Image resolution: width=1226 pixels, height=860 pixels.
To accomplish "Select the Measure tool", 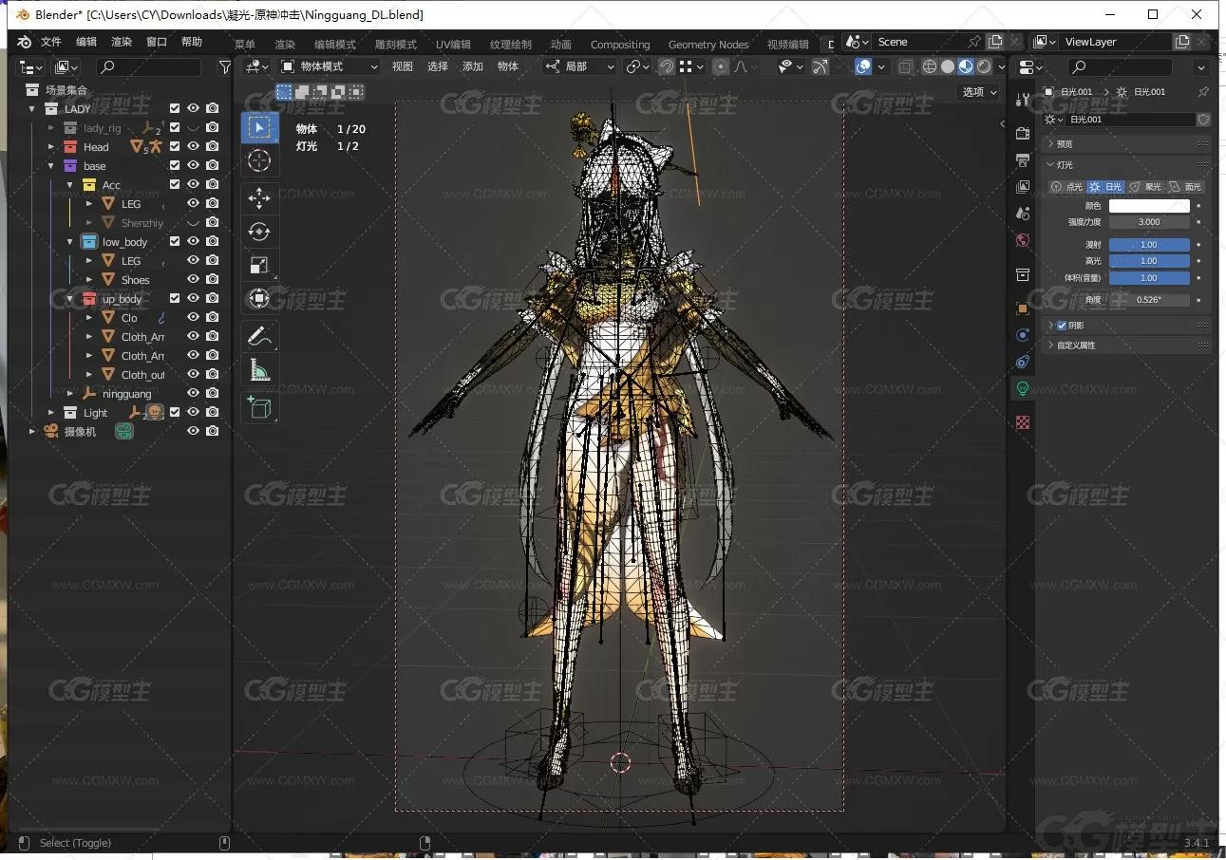I will (259, 369).
